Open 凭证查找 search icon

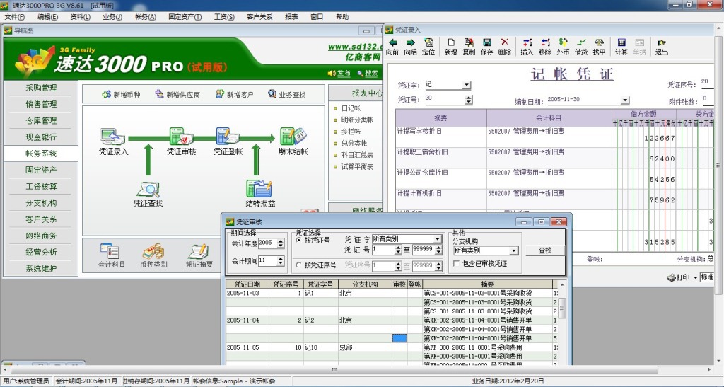148,194
